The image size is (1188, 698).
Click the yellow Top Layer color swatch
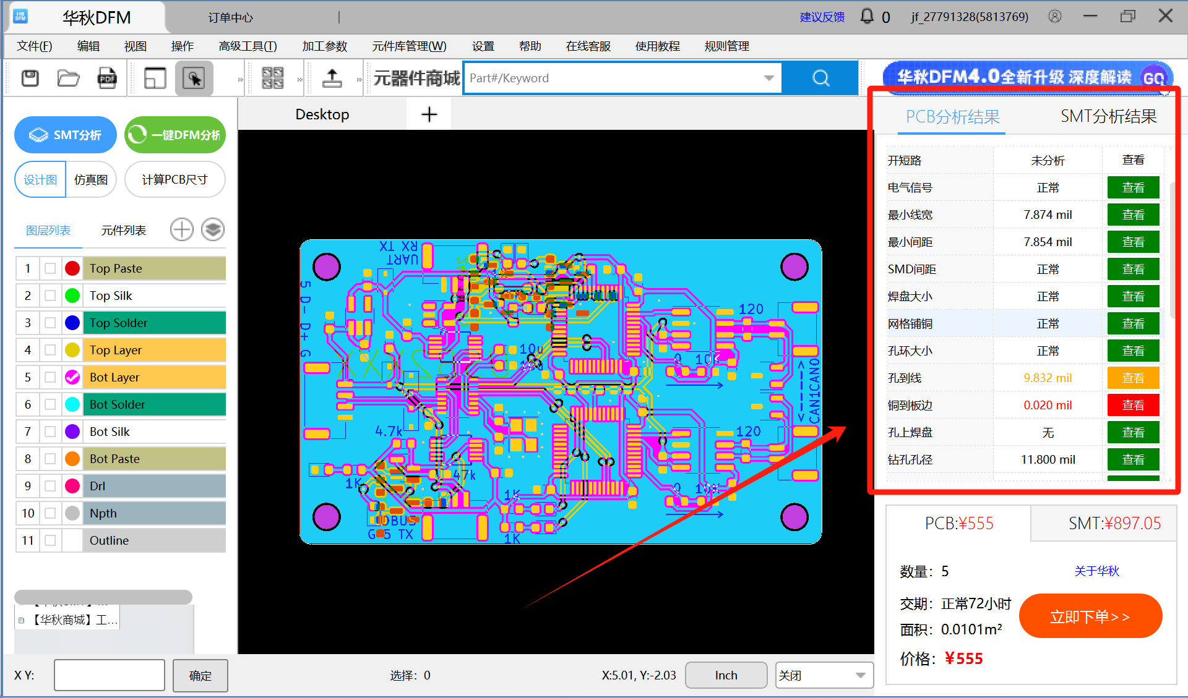pos(72,350)
